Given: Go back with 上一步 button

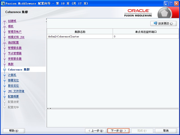Looking at the screenshot, I should pyautogui.click(x=96, y=131).
